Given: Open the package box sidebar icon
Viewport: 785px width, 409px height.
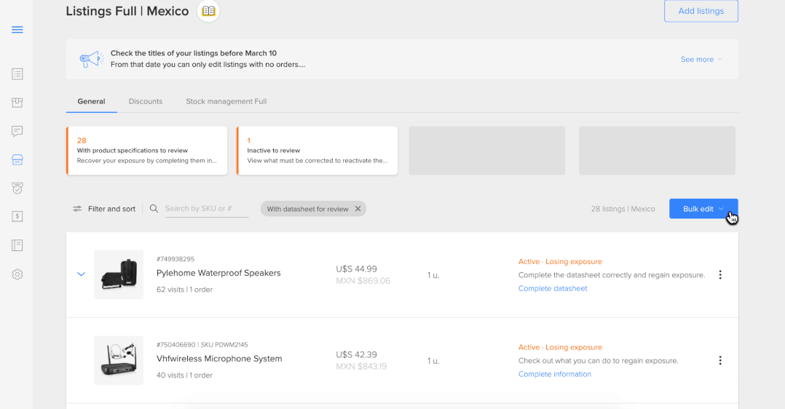Looking at the screenshot, I should click(x=17, y=103).
